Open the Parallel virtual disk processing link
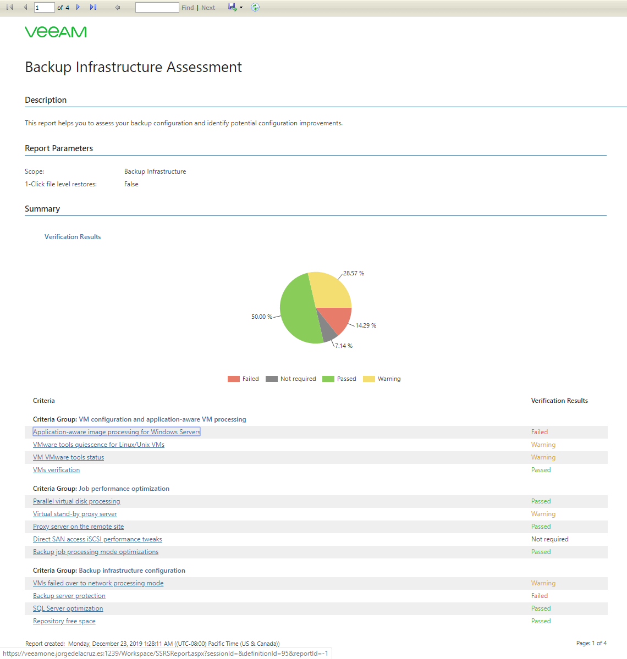The width and height of the screenshot is (627, 659). 76,501
